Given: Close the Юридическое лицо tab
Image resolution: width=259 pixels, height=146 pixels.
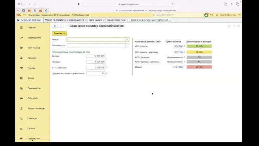Looking at the screenshot, I should pos(127,20).
